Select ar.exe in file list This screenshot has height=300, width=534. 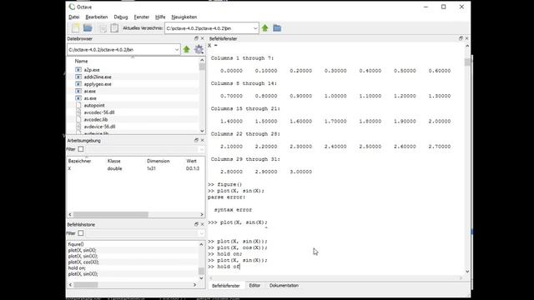point(89,91)
